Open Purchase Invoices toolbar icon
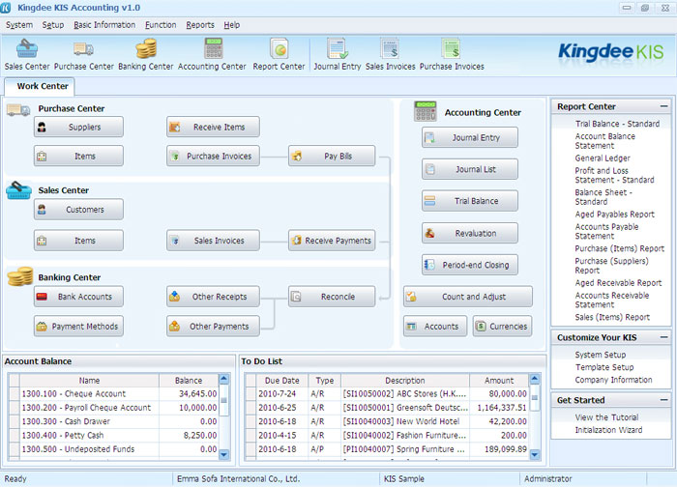 pyautogui.click(x=452, y=54)
